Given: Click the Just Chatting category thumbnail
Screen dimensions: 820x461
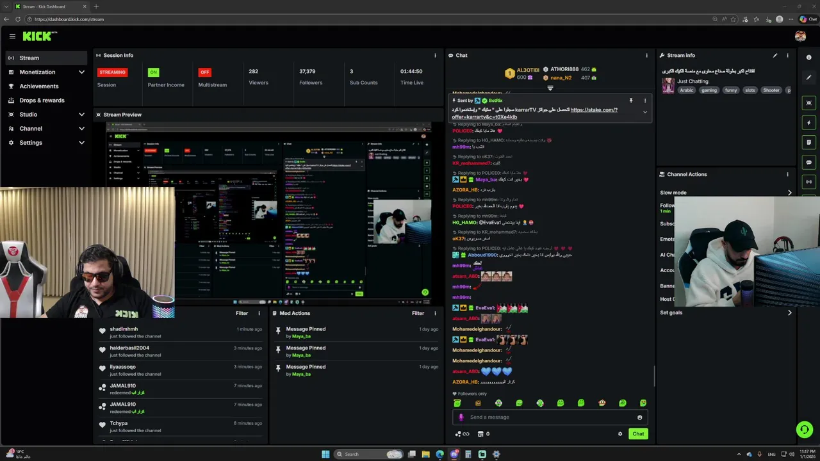Looking at the screenshot, I should (668, 85).
